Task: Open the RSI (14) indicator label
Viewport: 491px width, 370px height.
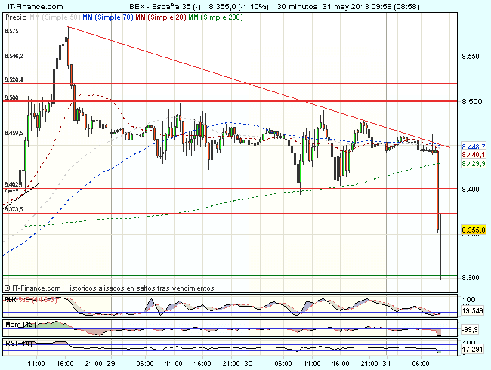Action: coord(17,344)
